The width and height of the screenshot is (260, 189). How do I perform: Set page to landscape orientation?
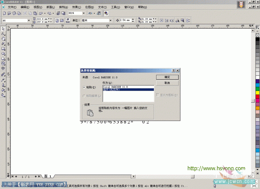[x=62, y=20]
